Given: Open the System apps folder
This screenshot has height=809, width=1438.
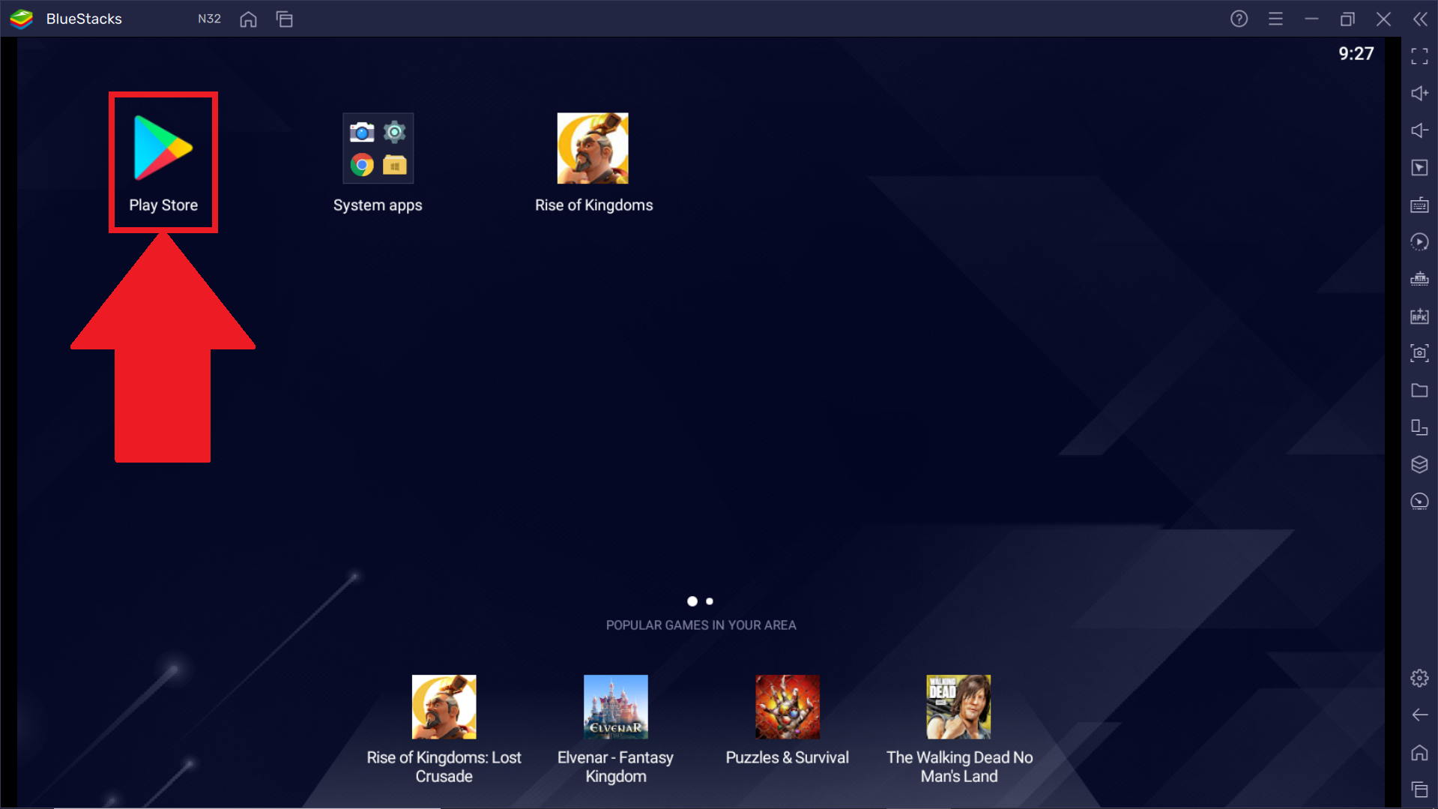Looking at the screenshot, I should tap(378, 162).
